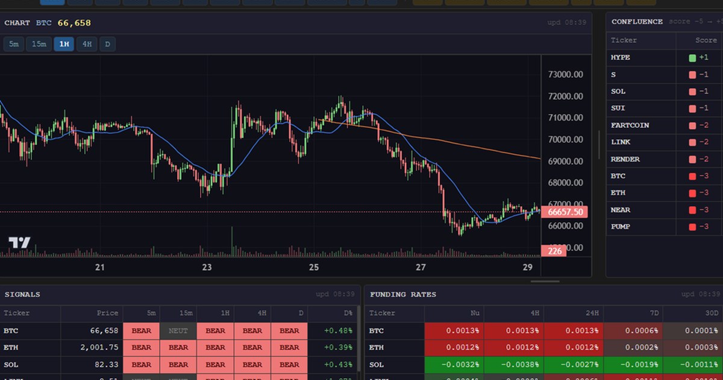Screen dimensions: 723x380
Task: Click the CONFLUENCE panel title
Action: click(637, 21)
